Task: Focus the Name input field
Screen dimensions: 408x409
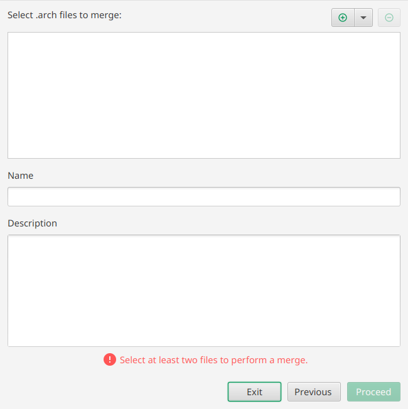Action: point(204,197)
